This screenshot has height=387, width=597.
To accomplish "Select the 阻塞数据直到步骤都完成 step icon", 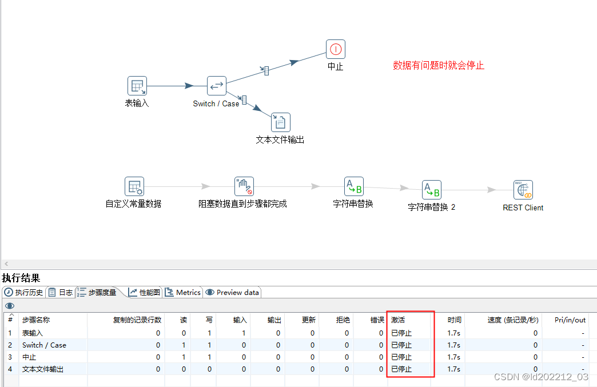I will (x=244, y=186).
